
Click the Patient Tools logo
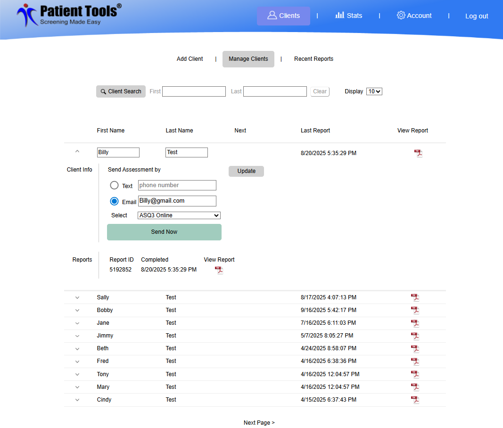point(69,15)
